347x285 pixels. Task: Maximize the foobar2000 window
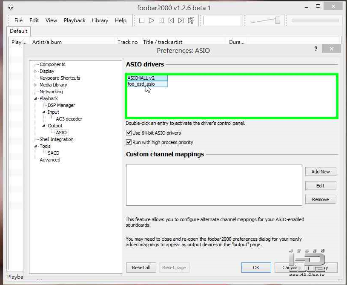click(318, 7)
